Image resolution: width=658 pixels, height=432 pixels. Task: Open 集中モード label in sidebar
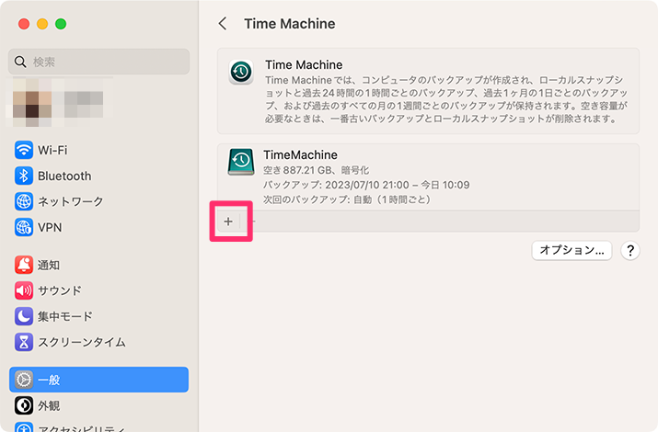pos(65,316)
